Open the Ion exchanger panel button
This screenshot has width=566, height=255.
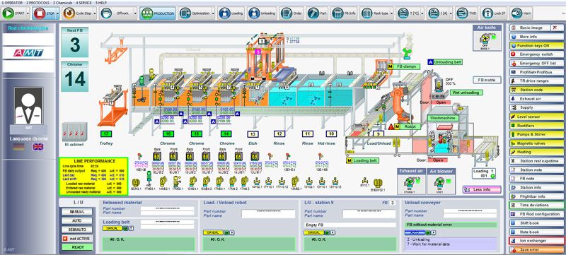536,241
